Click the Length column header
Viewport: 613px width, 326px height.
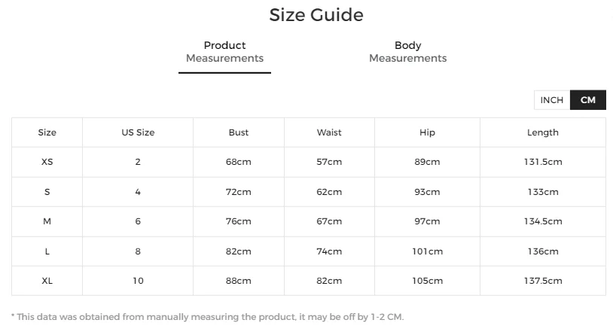[543, 133]
